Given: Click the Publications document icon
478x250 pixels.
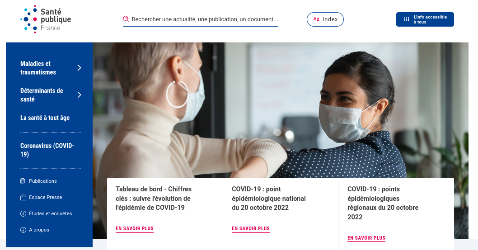Looking at the screenshot, I should click(23, 181).
